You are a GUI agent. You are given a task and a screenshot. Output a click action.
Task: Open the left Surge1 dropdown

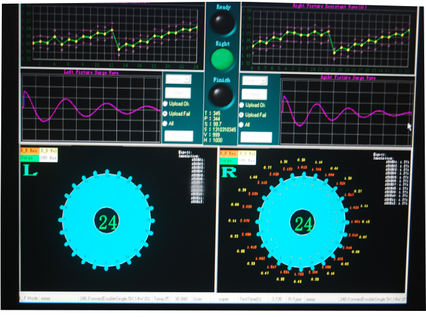[178, 80]
